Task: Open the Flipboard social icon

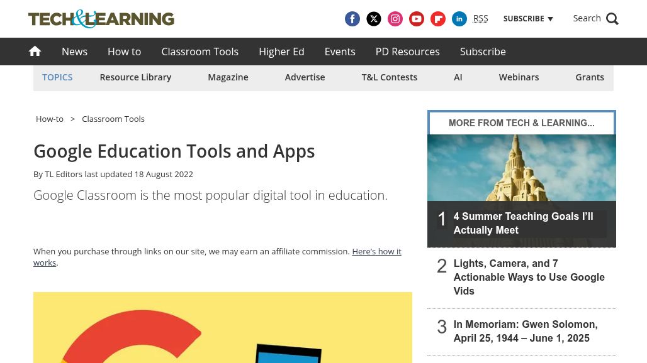Action: coord(438,19)
